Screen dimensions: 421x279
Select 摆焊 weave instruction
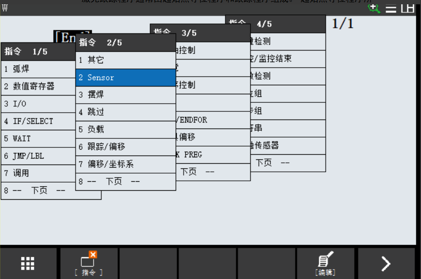coord(126,95)
